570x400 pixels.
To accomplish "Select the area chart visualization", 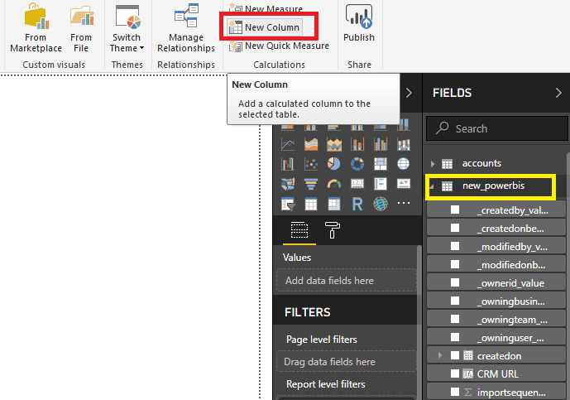I will [311, 144].
